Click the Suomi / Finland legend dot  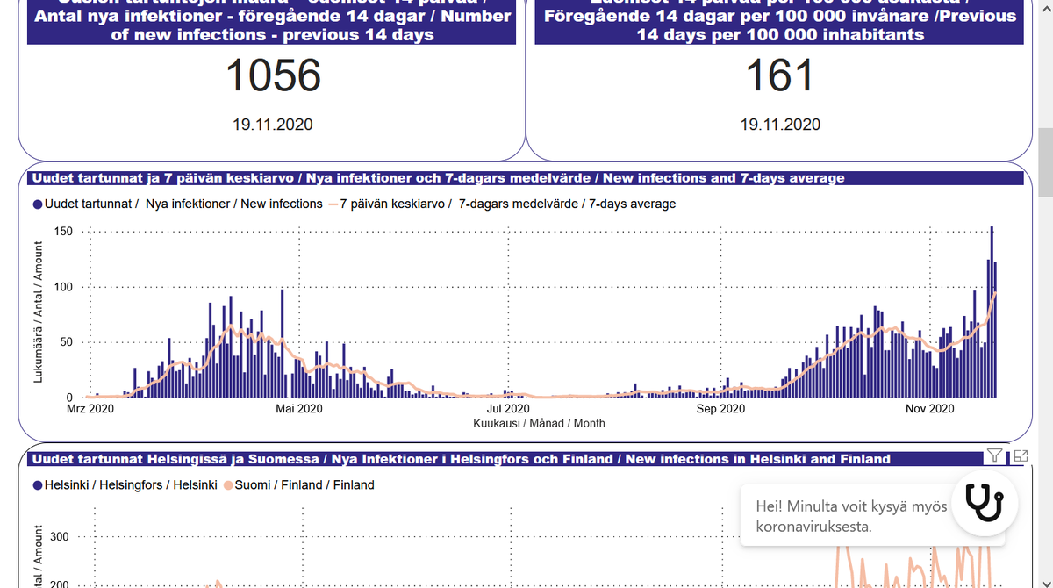tap(227, 484)
